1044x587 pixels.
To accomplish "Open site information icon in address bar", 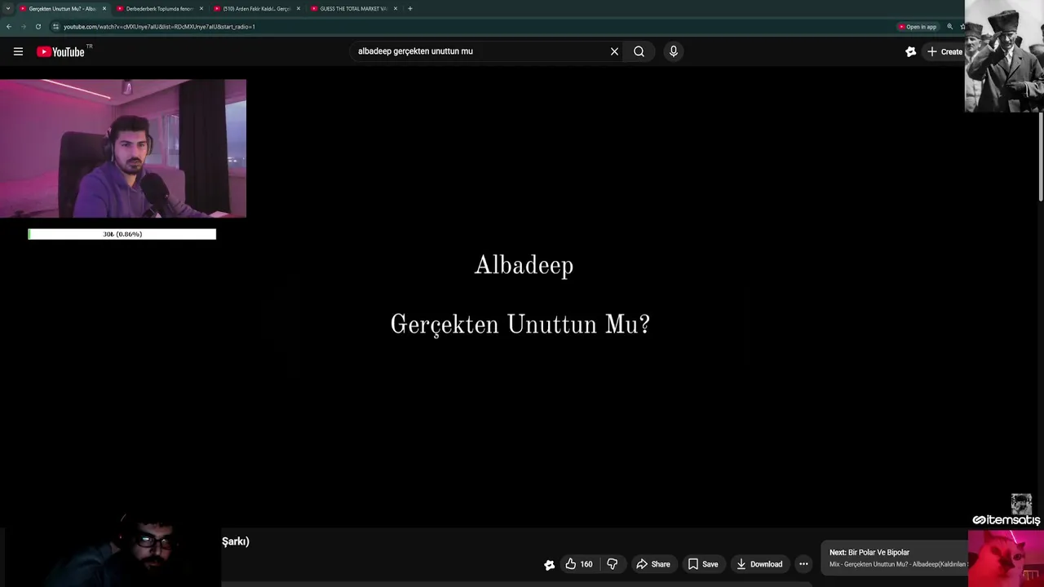I will click(x=55, y=27).
